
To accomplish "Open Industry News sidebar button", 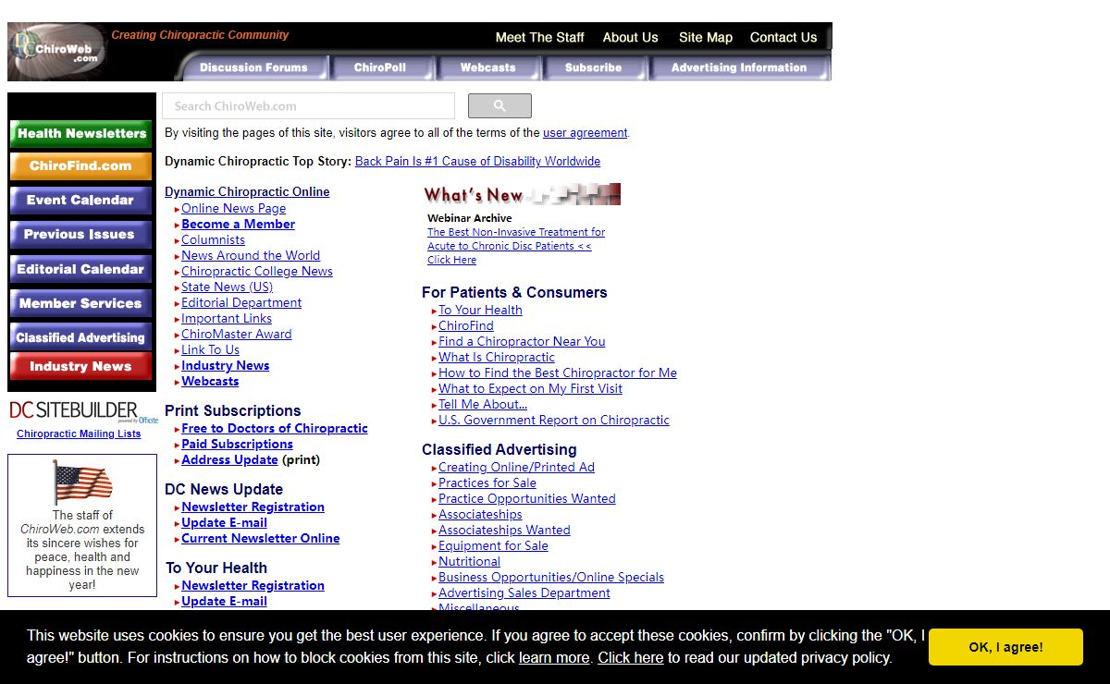I will coord(81,367).
